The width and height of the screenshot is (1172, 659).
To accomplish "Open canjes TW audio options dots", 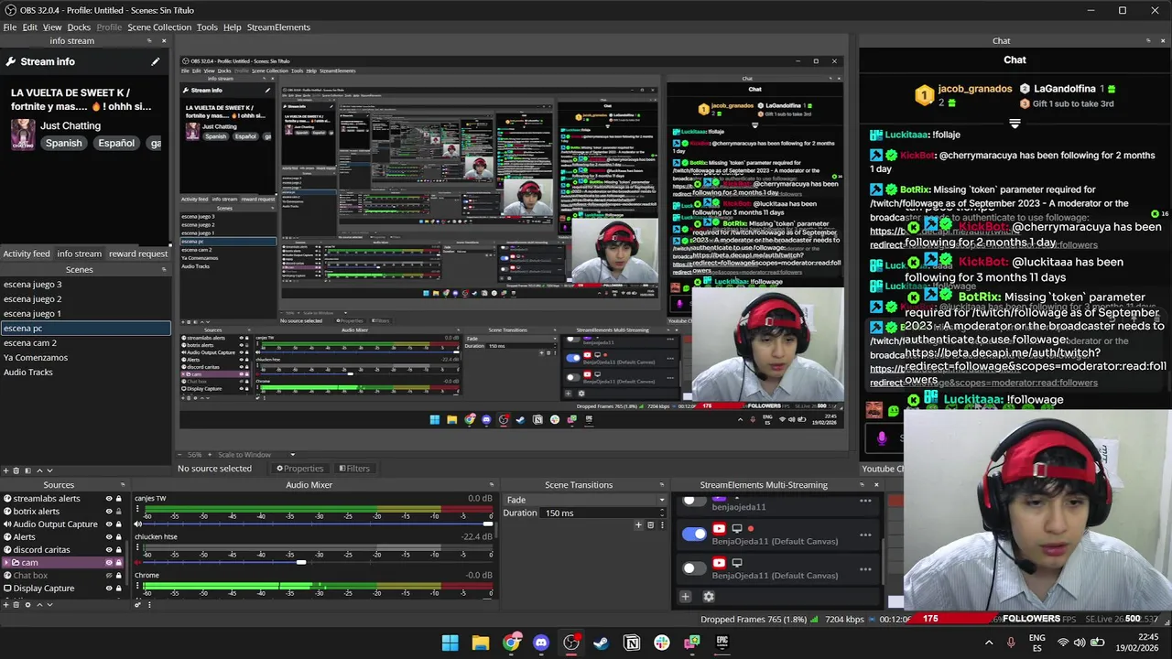I will point(137,509).
